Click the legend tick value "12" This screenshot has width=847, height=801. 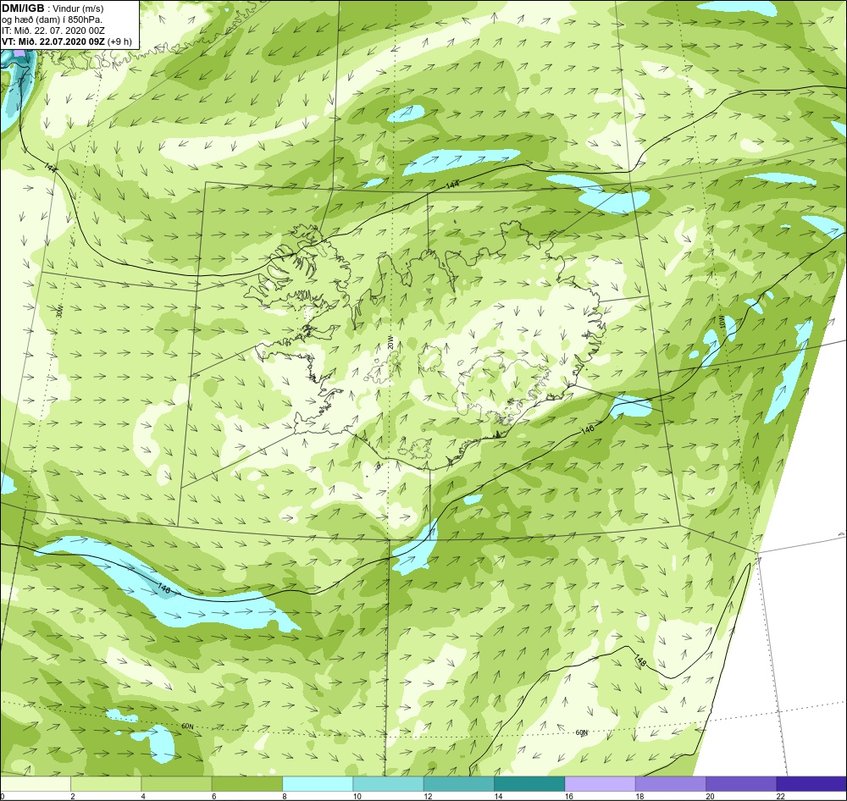pyautogui.click(x=428, y=796)
